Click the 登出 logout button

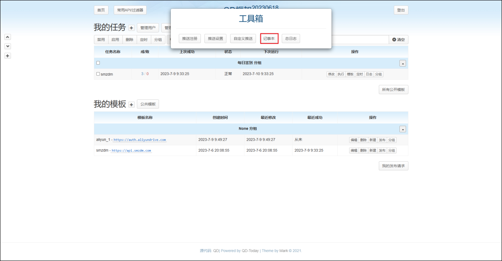click(x=401, y=10)
